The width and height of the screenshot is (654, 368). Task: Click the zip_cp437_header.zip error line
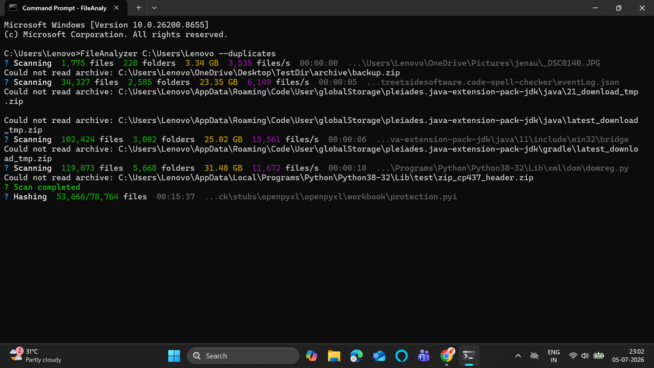[269, 178]
